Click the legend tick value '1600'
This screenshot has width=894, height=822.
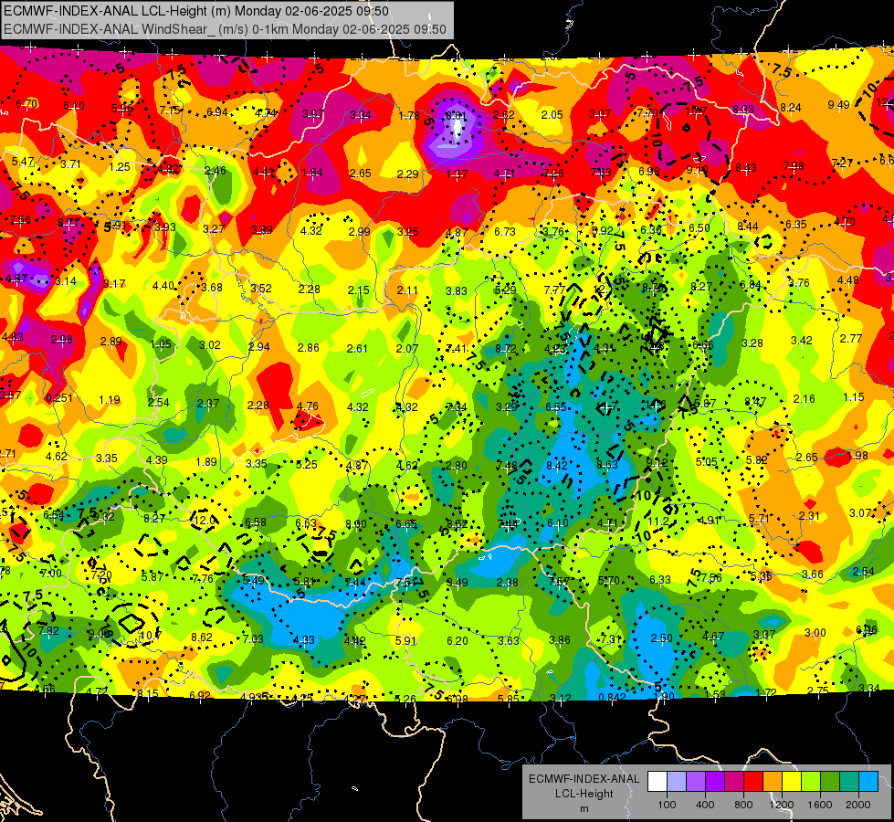(819, 805)
